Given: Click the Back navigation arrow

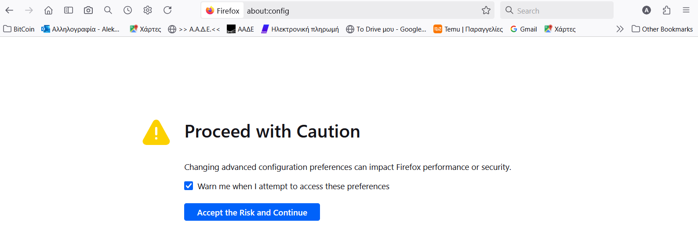Looking at the screenshot, I should point(9,10).
